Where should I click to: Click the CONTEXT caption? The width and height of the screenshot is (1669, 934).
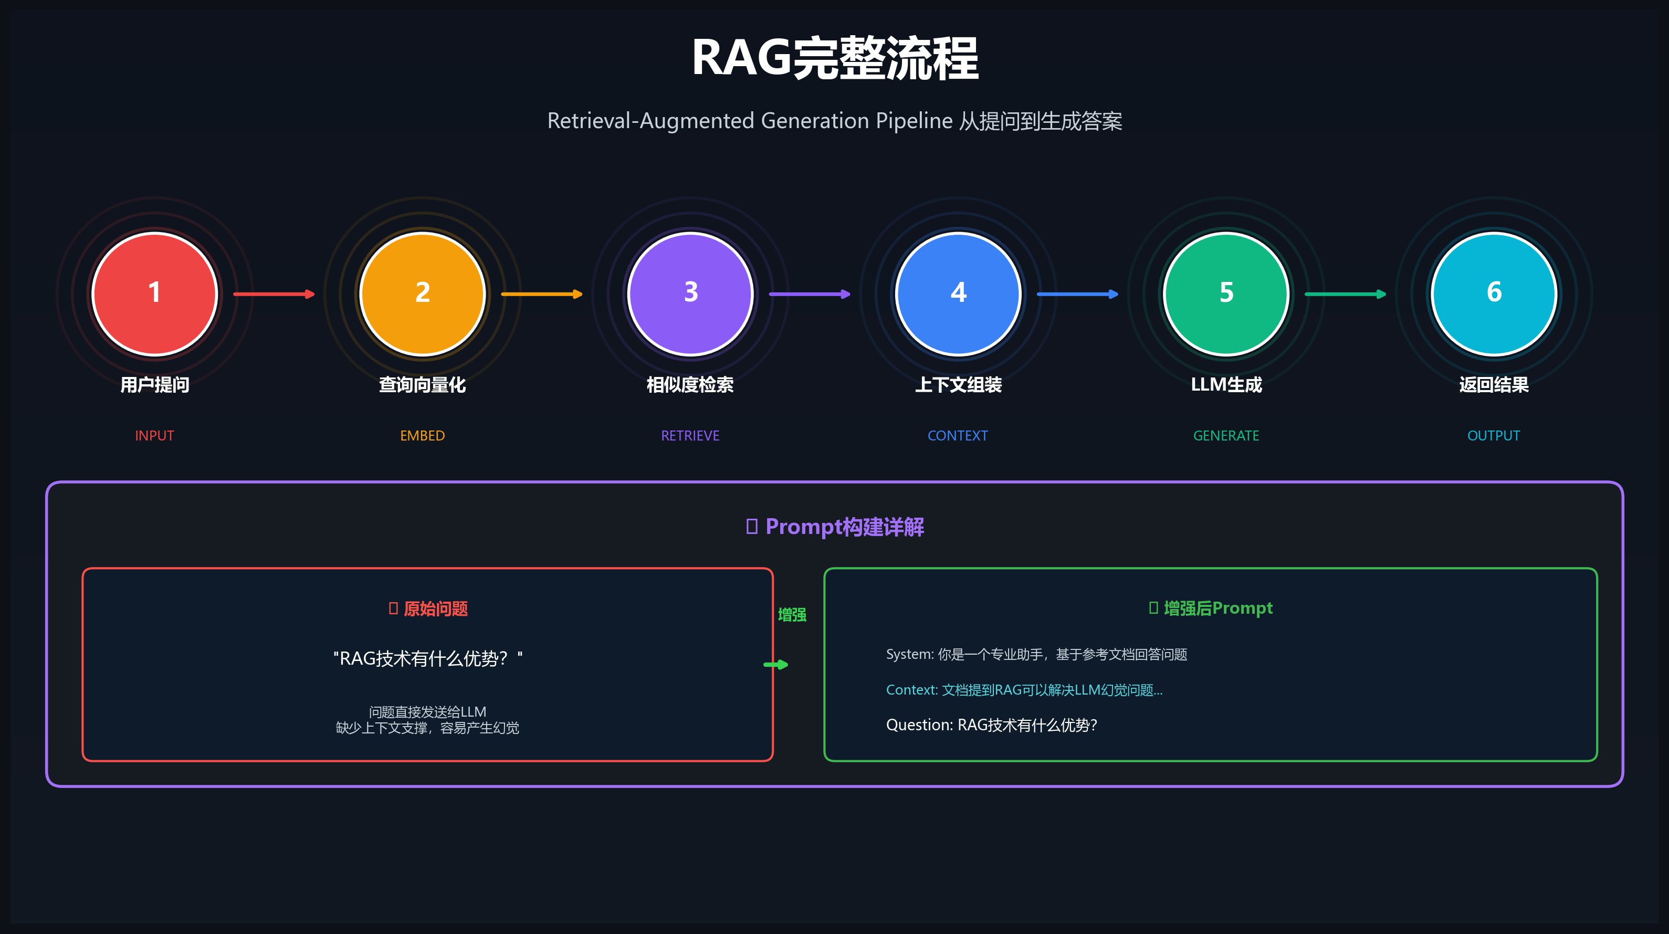pyautogui.click(x=958, y=435)
